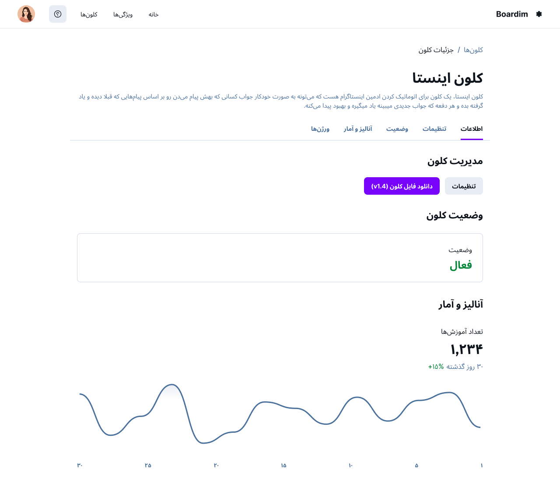Screen dimensions: 560x487
Task: Click the ۱۵ day axis label
Action: point(283,466)
